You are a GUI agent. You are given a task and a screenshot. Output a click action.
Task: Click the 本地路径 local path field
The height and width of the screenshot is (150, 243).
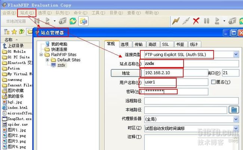pos(186,110)
